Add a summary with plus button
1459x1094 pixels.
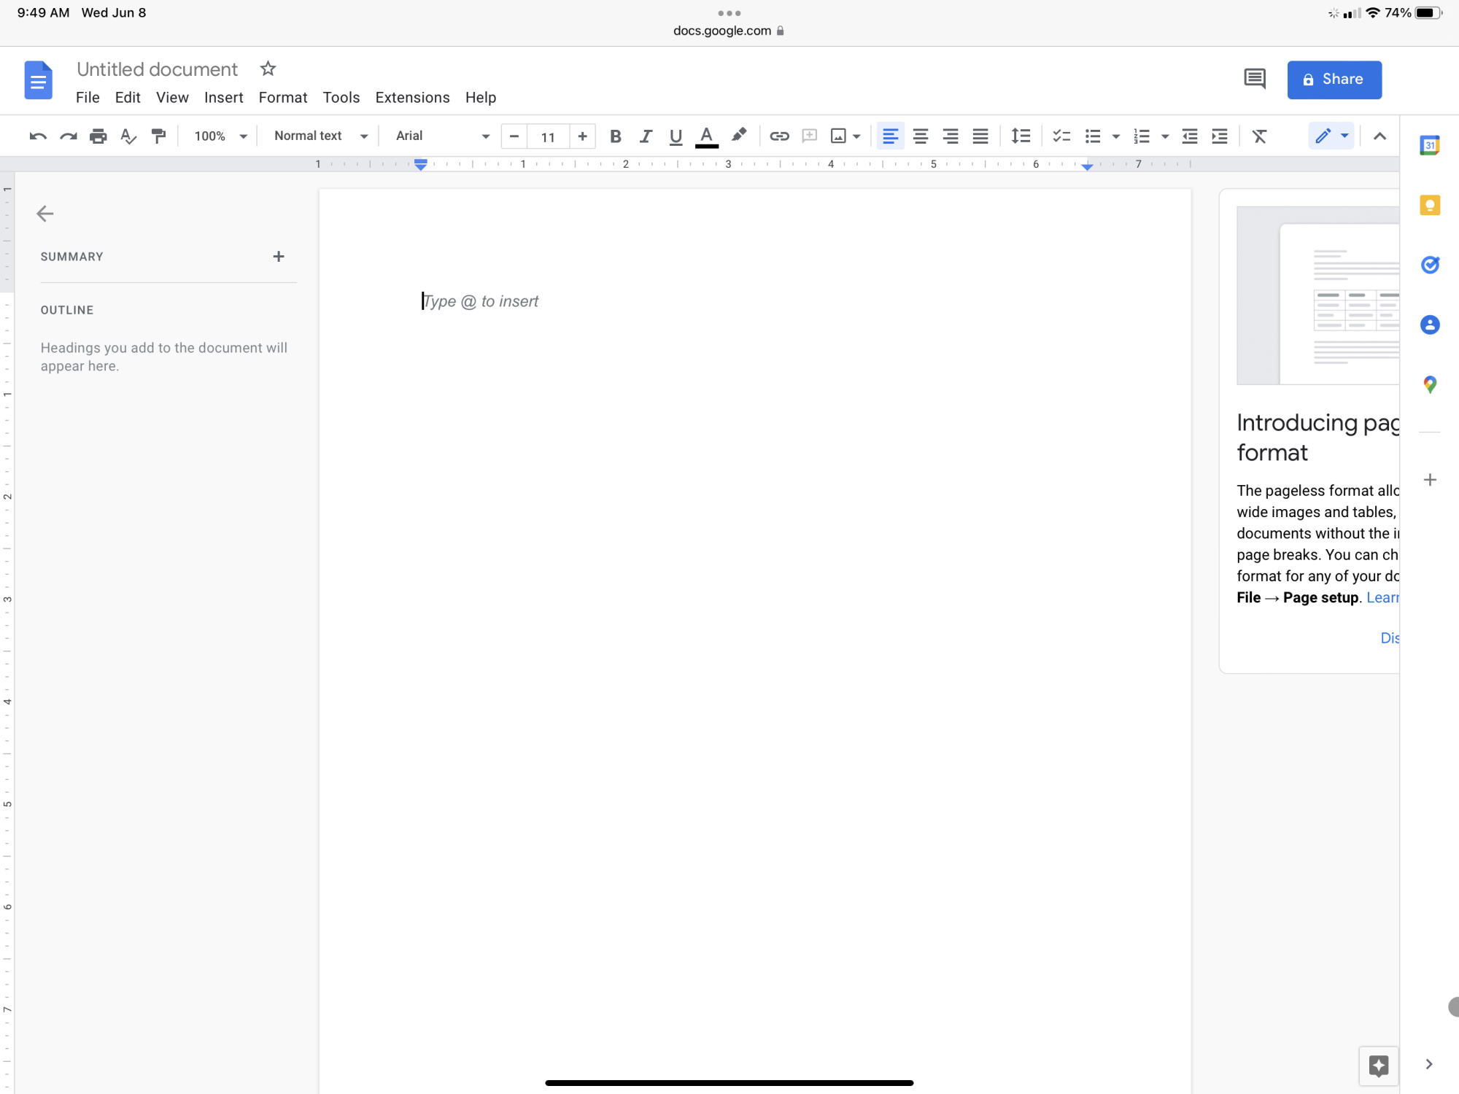(x=279, y=256)
